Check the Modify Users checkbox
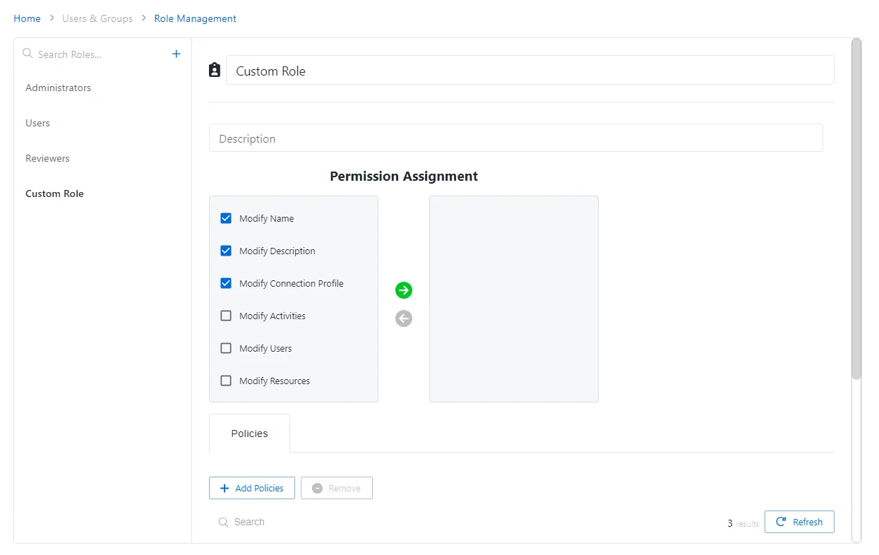Screen dimensions: 879x555 click(x=226, y=348)
